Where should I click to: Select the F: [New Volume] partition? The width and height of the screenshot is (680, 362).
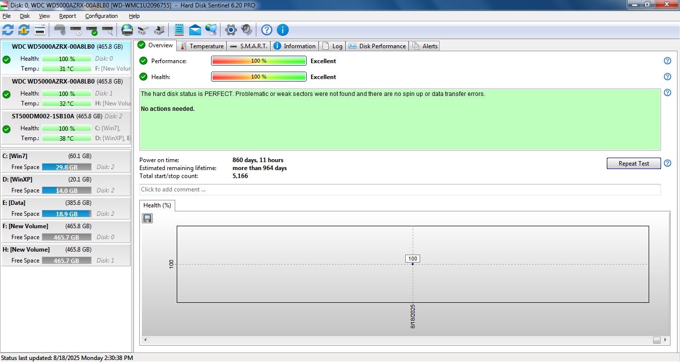[x=66, y=231]
